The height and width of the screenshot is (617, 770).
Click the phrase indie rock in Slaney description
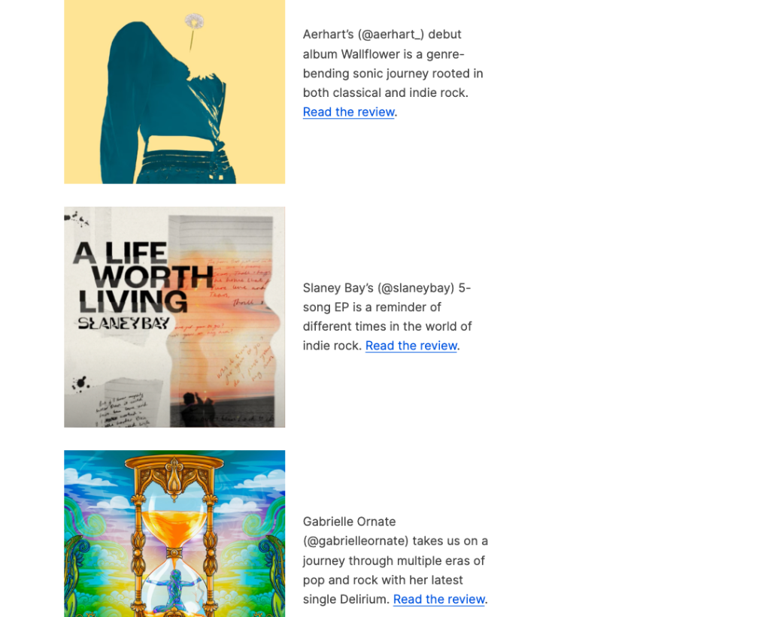click(x=331, y=346)
